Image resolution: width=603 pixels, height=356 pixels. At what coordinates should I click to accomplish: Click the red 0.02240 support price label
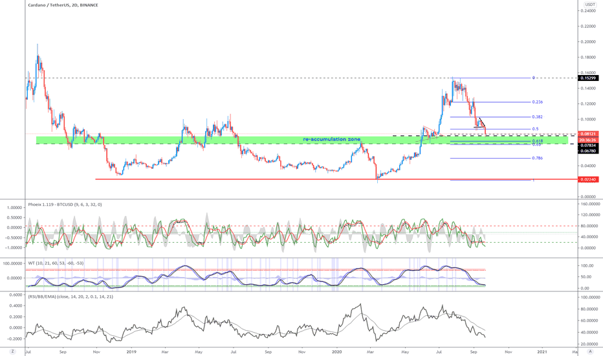[588, 179]
